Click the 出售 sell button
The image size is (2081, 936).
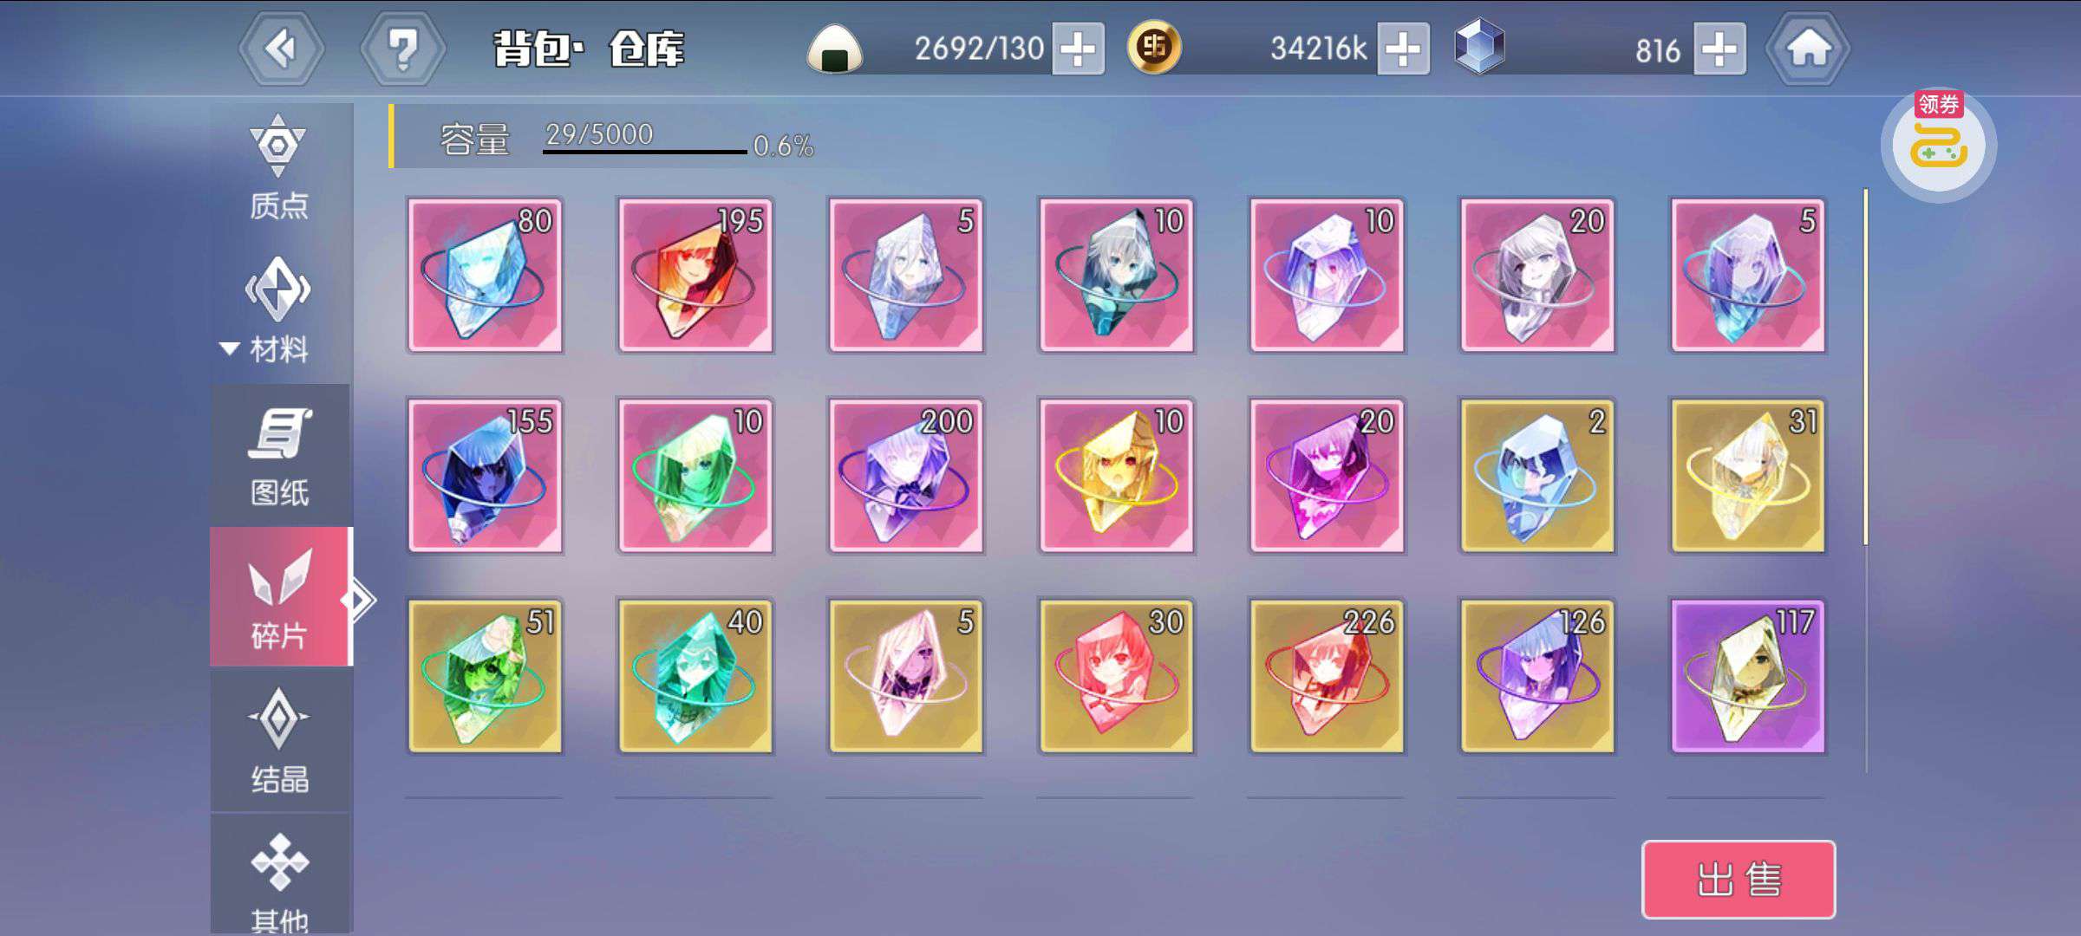pyautogui.click(x=1739, y=880)
